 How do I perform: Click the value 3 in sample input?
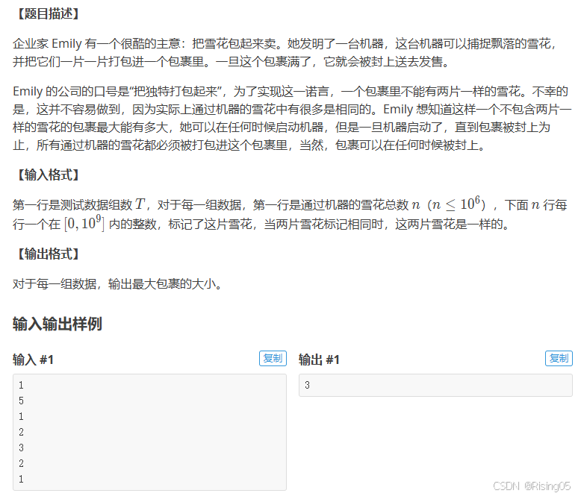(x=21, y=448)
